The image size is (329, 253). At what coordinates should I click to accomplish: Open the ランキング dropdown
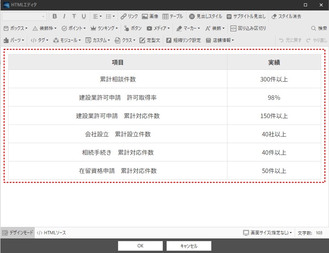tap(104, 28)
